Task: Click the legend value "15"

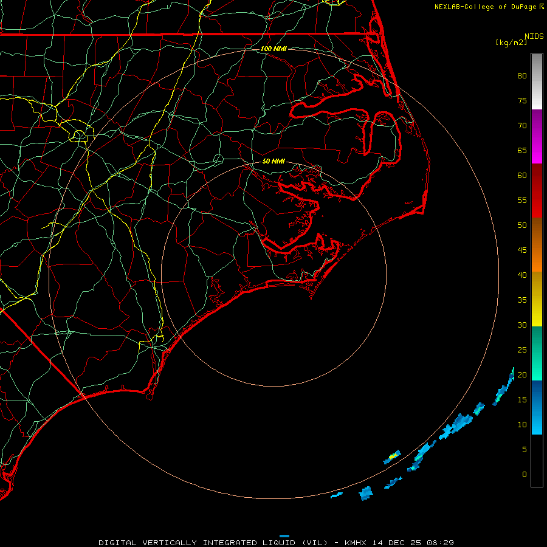Action: (522, 400)
